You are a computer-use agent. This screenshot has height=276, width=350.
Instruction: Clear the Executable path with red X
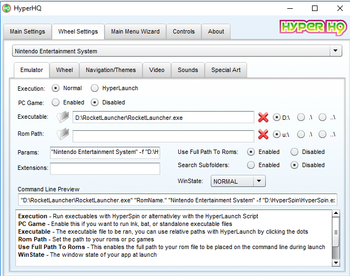pyautogui.click(x=263, y=117)
